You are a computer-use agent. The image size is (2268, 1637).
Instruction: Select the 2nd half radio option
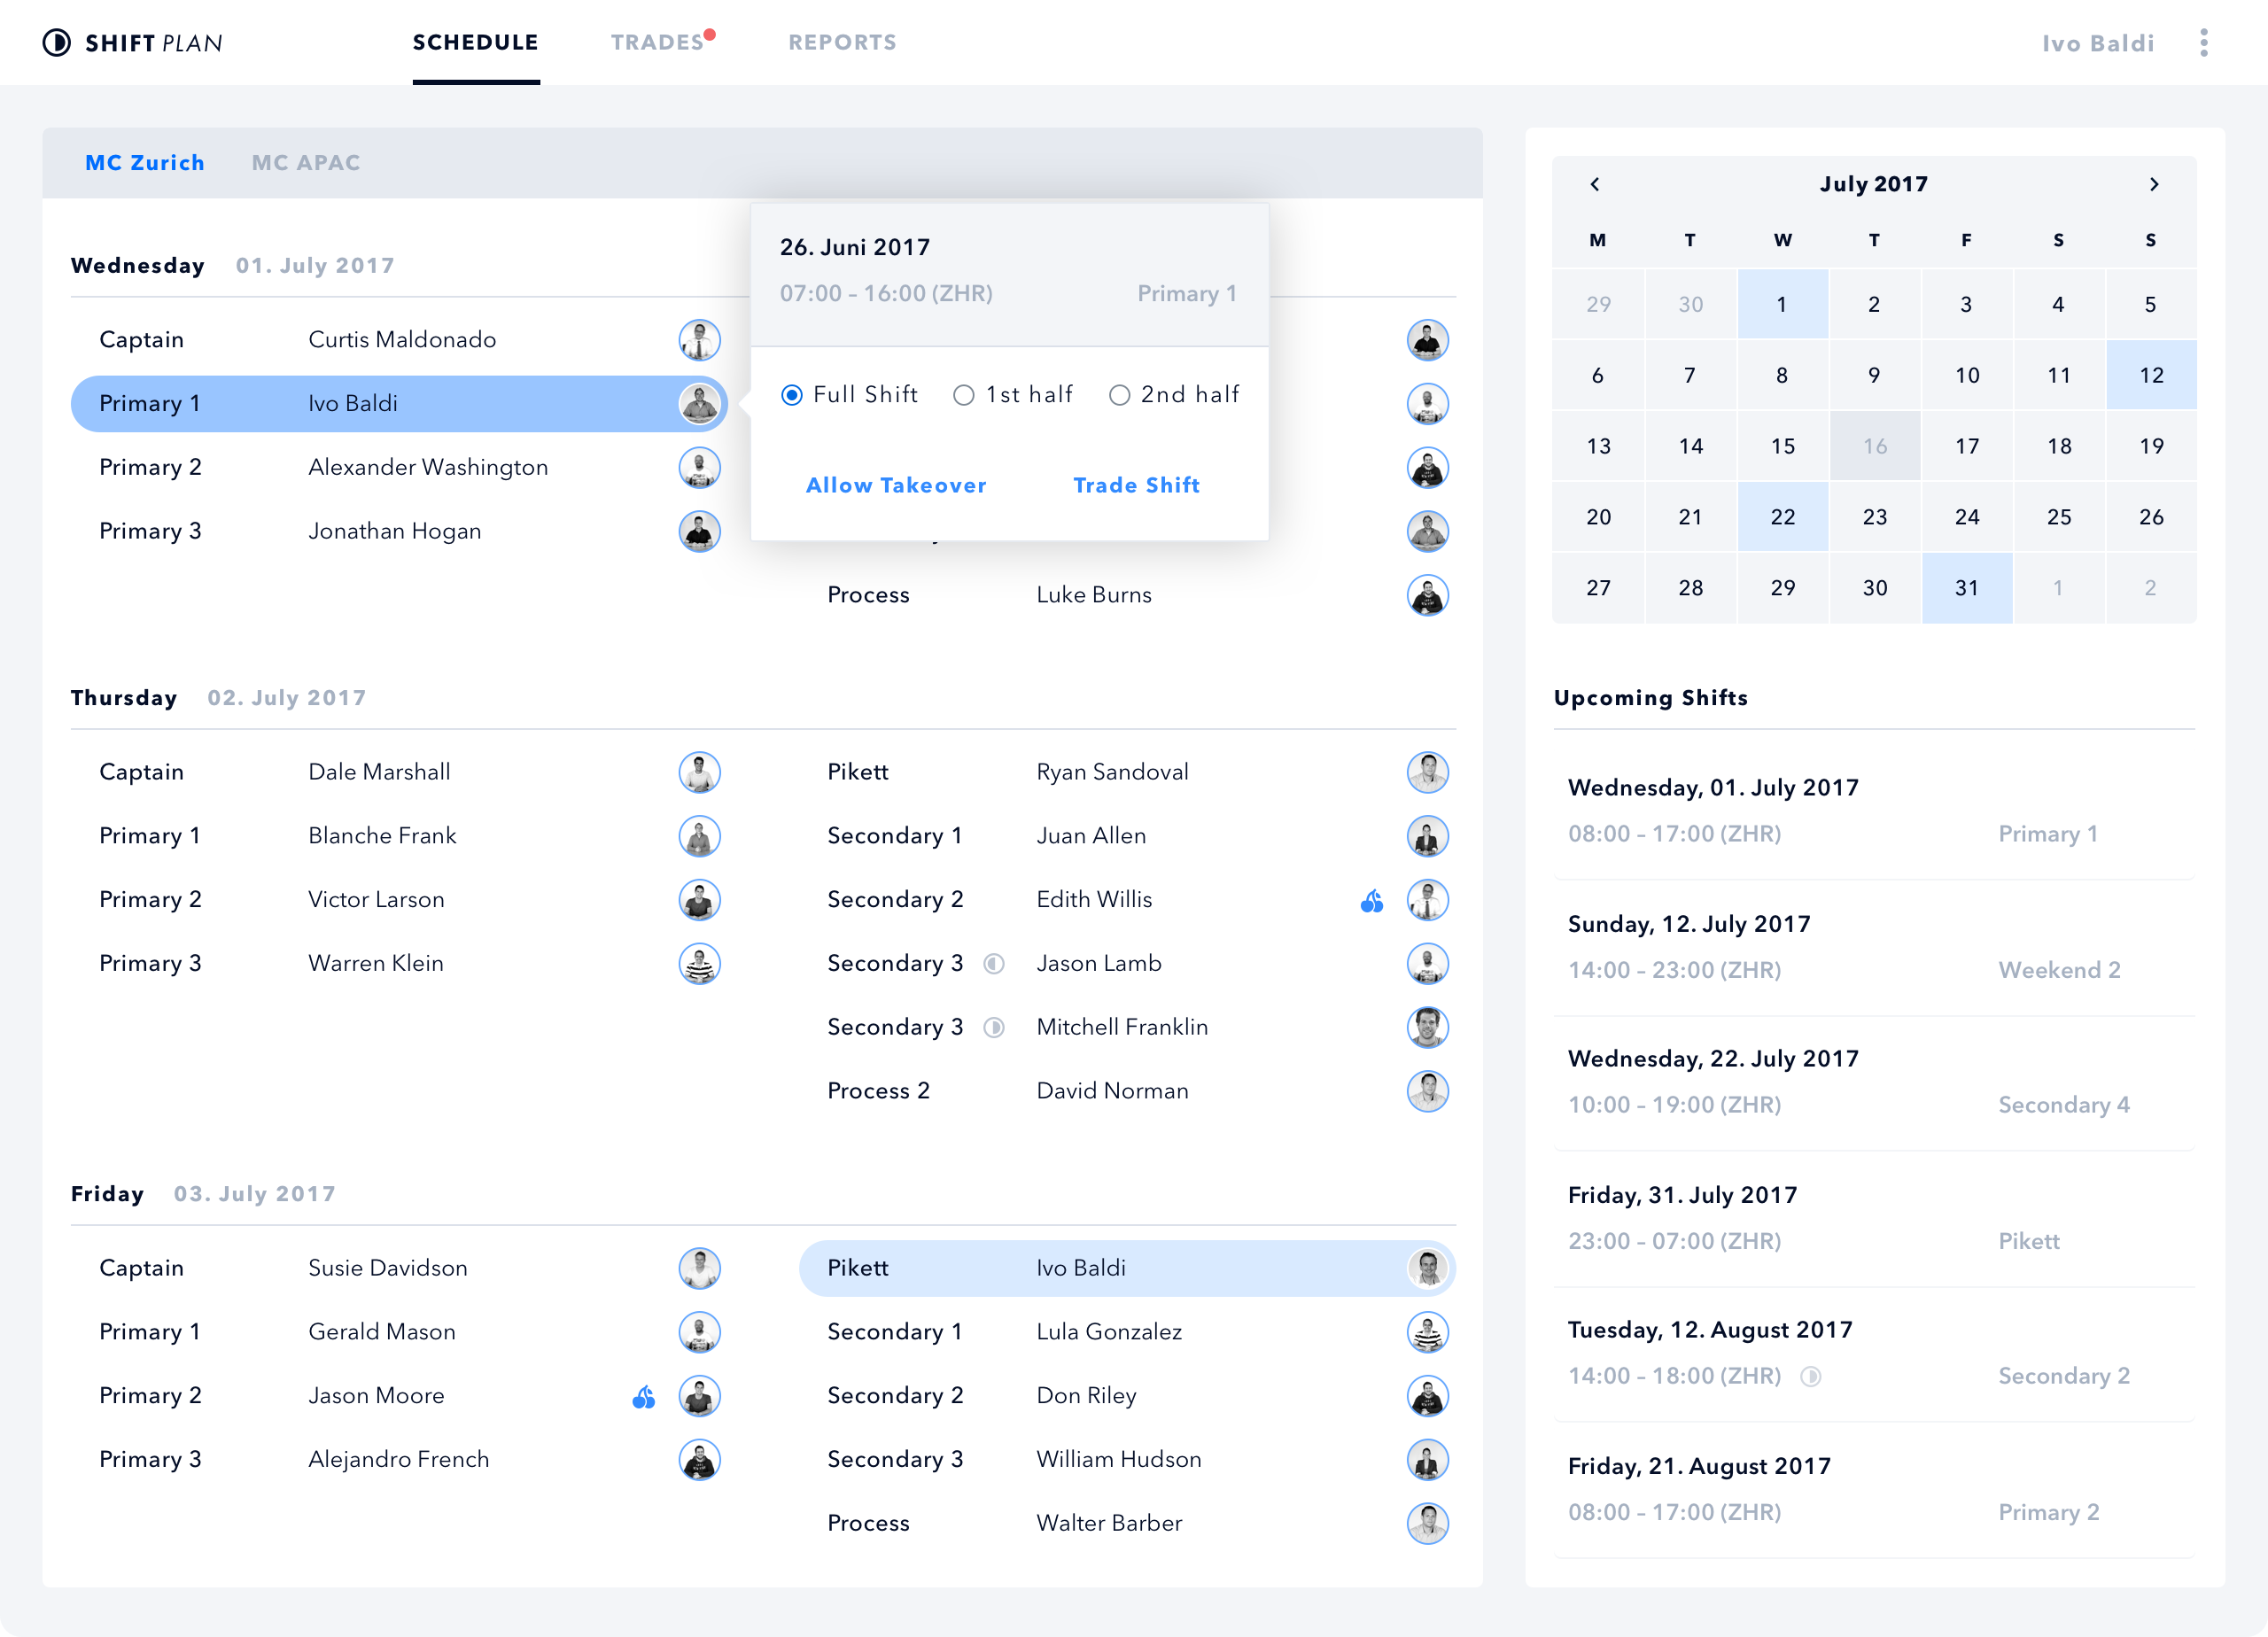[1119, 395]
